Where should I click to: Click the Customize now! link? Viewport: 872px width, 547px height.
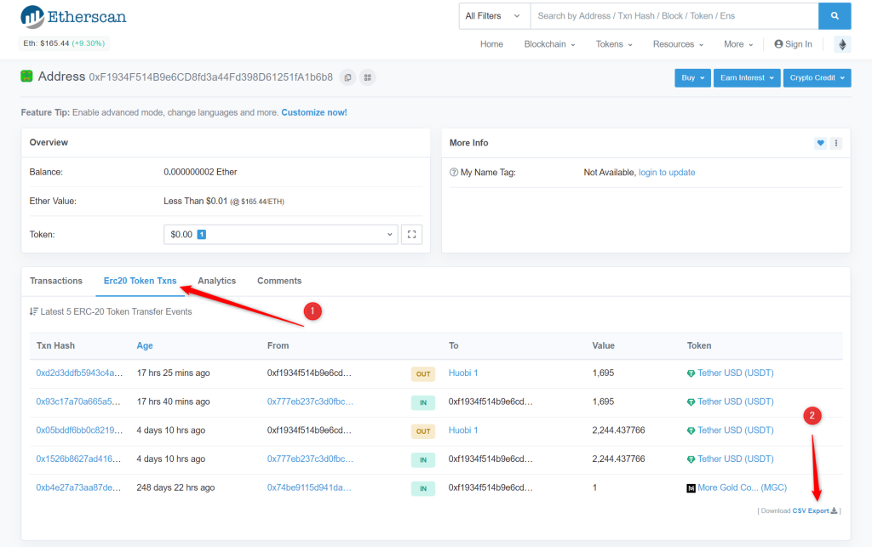coord(314,113)
